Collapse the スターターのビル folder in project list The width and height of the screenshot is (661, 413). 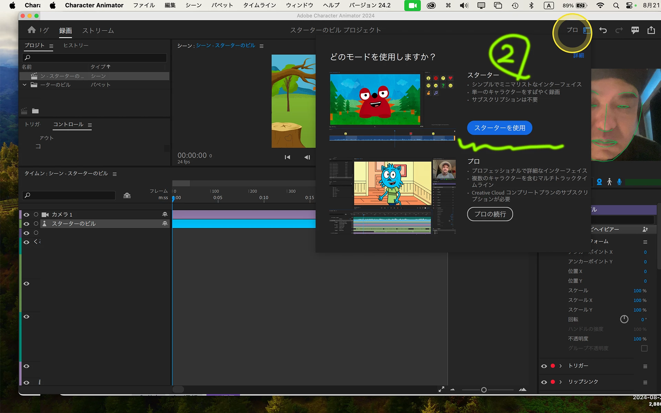pyautogui.click(x=24, y=85)
